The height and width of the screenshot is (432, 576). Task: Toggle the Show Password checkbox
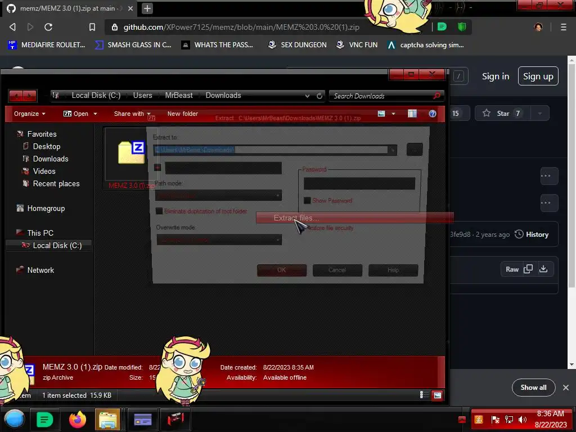coord(307,201)
